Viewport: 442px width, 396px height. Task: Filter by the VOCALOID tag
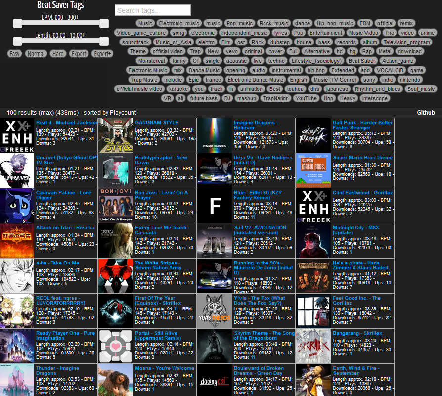390,70
